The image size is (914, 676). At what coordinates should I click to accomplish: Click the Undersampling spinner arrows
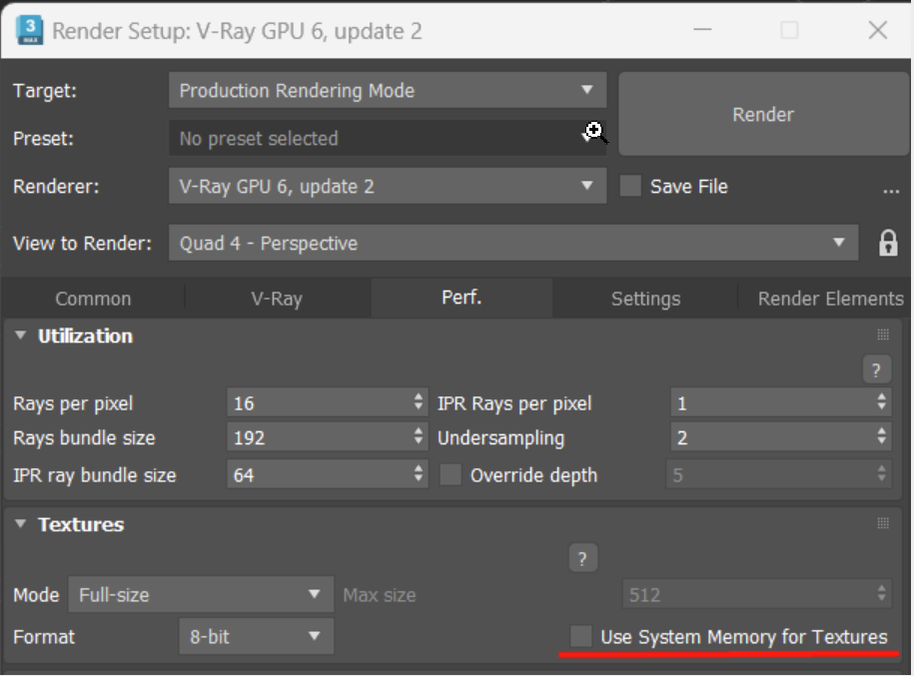[881, 438]
